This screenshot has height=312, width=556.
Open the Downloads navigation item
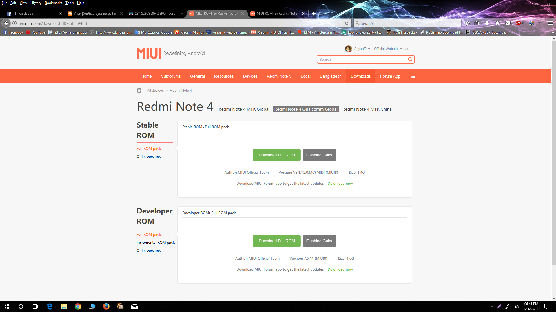point(361,76)
